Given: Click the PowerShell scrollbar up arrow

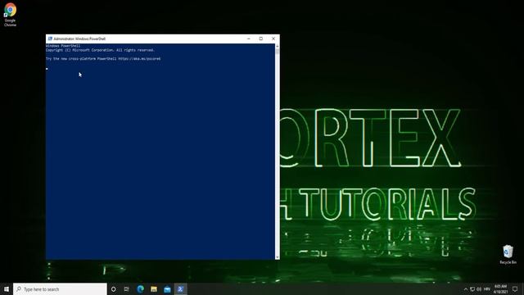Looking at the screenshot, I should pos(278,46).
